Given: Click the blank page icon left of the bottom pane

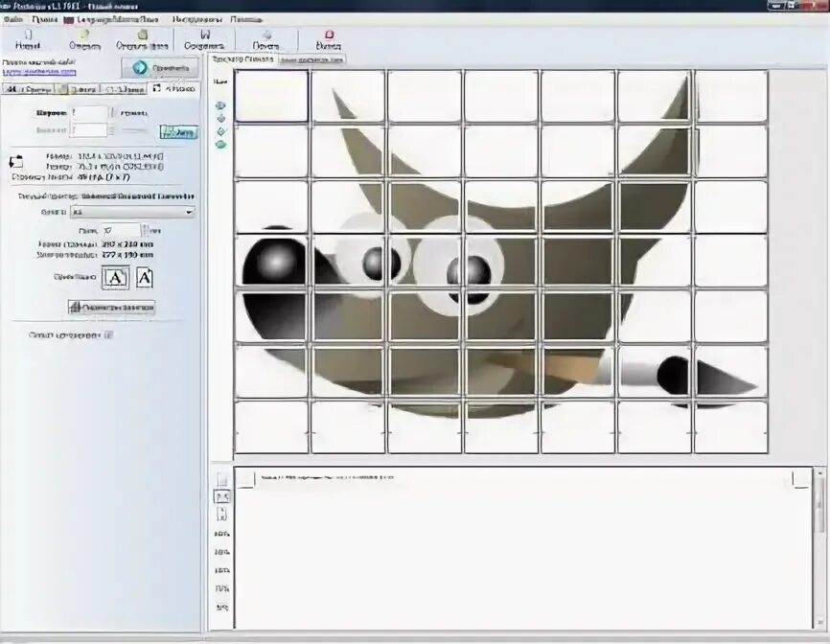Looking at the screenshot, I should point(221,479).
